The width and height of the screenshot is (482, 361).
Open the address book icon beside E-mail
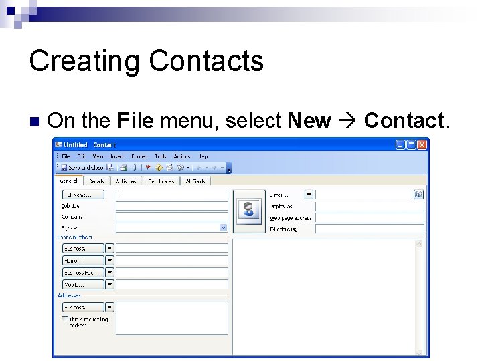(418, 195)
